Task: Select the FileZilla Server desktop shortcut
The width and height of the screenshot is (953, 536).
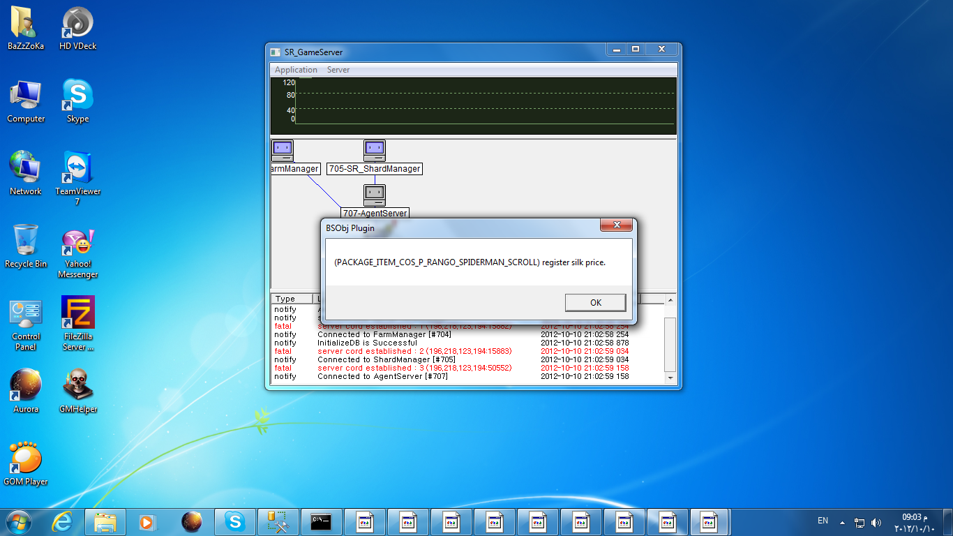Action: [77, 324]
